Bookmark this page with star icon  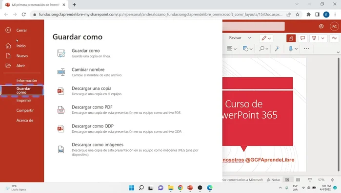[298, 15]
